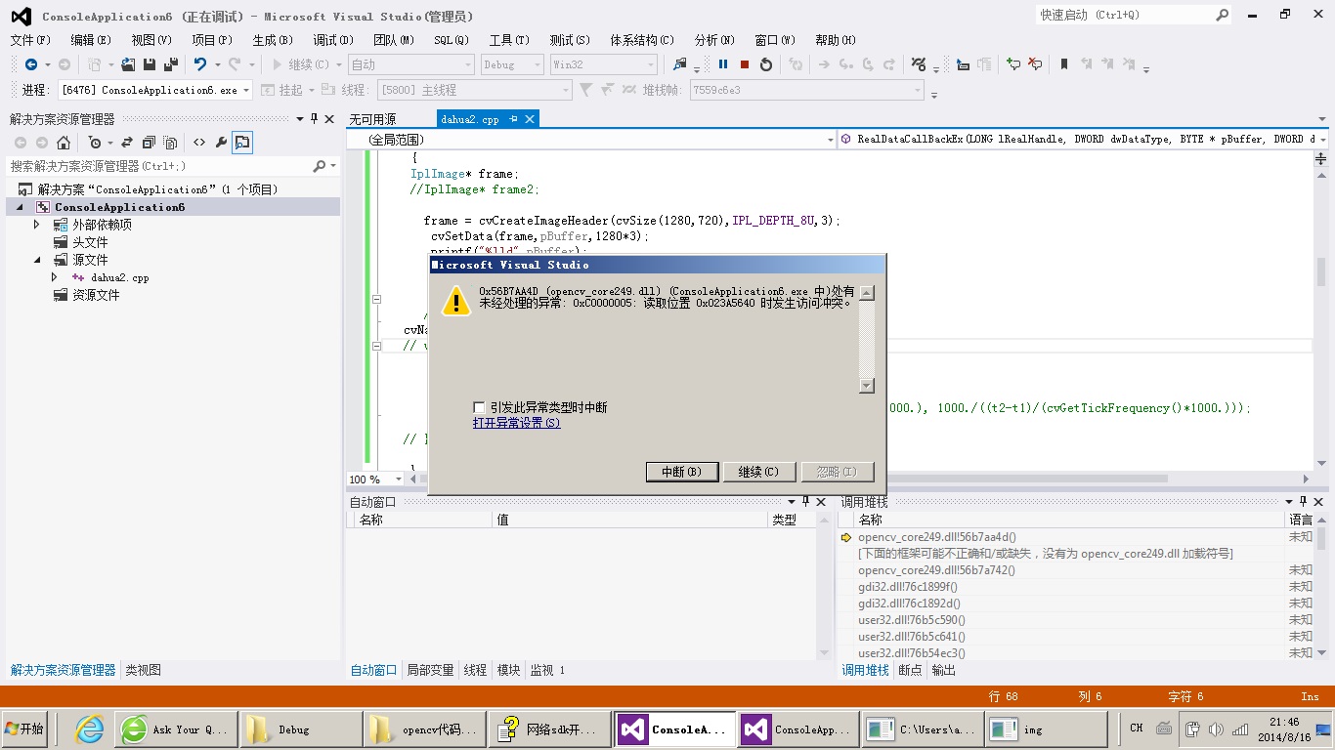Image resolution: width=1335 pixels, height=750 pixels.
Task: Click the Home icon in Solution Explorer
Action: [64, 143]
